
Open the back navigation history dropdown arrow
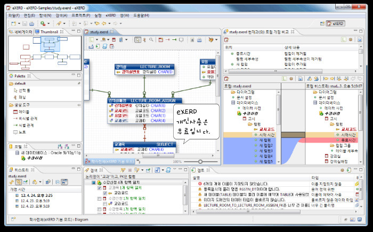pyautogui.click(x=109, y=23)
